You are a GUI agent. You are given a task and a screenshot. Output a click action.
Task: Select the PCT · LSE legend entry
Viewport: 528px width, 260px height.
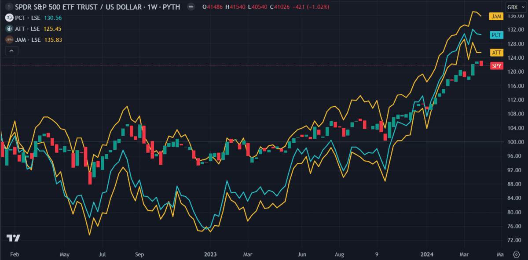click(28, 18)
